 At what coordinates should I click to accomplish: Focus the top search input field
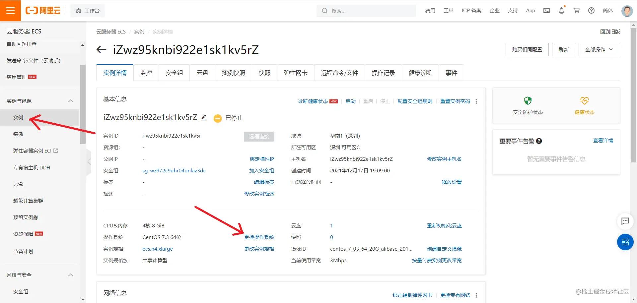click(366, 11)
